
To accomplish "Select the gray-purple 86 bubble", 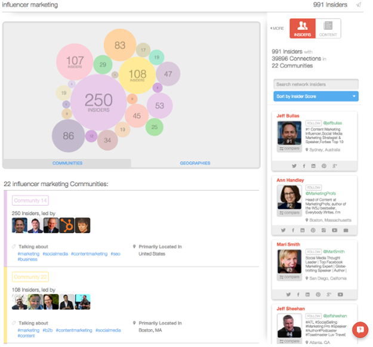I will pyautogui.click(x=68, y=136).
